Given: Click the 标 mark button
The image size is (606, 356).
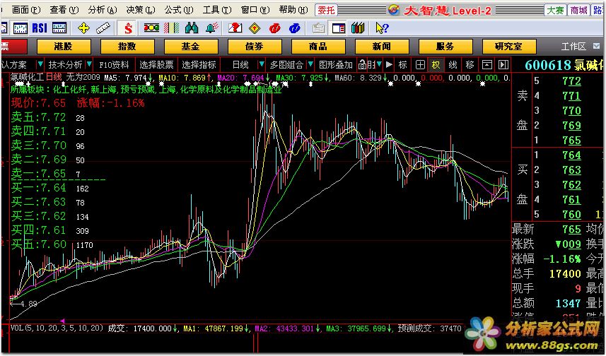Looking at the screenshot, I should 403,65.
